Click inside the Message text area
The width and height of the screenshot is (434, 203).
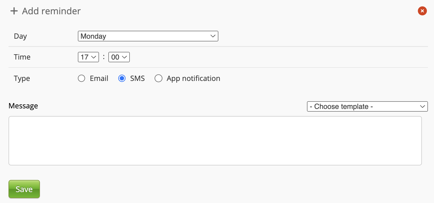215,141
